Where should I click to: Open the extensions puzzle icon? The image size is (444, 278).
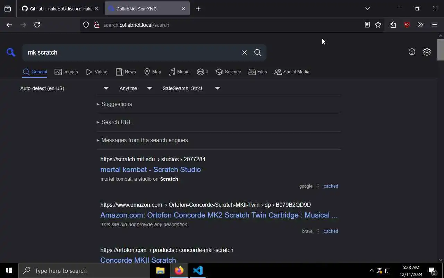393,25
